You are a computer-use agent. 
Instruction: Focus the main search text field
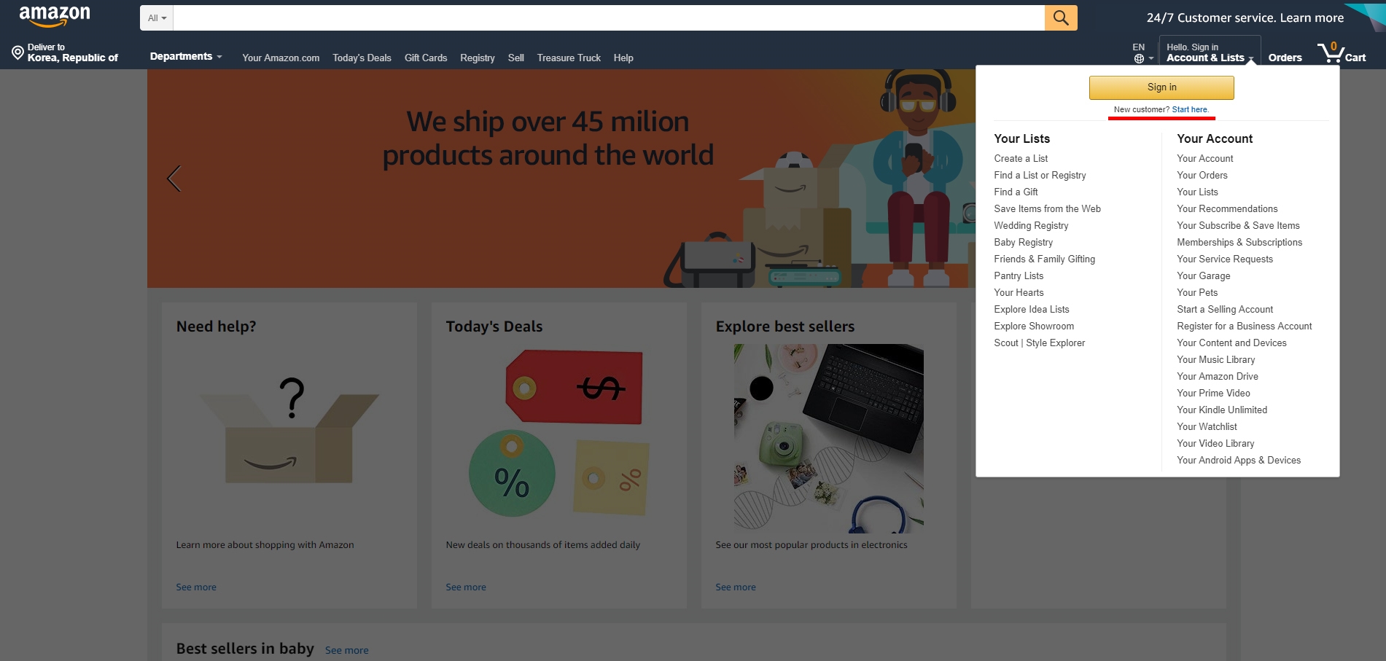(x=609, y=18)
